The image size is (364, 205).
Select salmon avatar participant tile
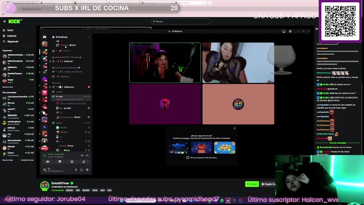(238, 104)
